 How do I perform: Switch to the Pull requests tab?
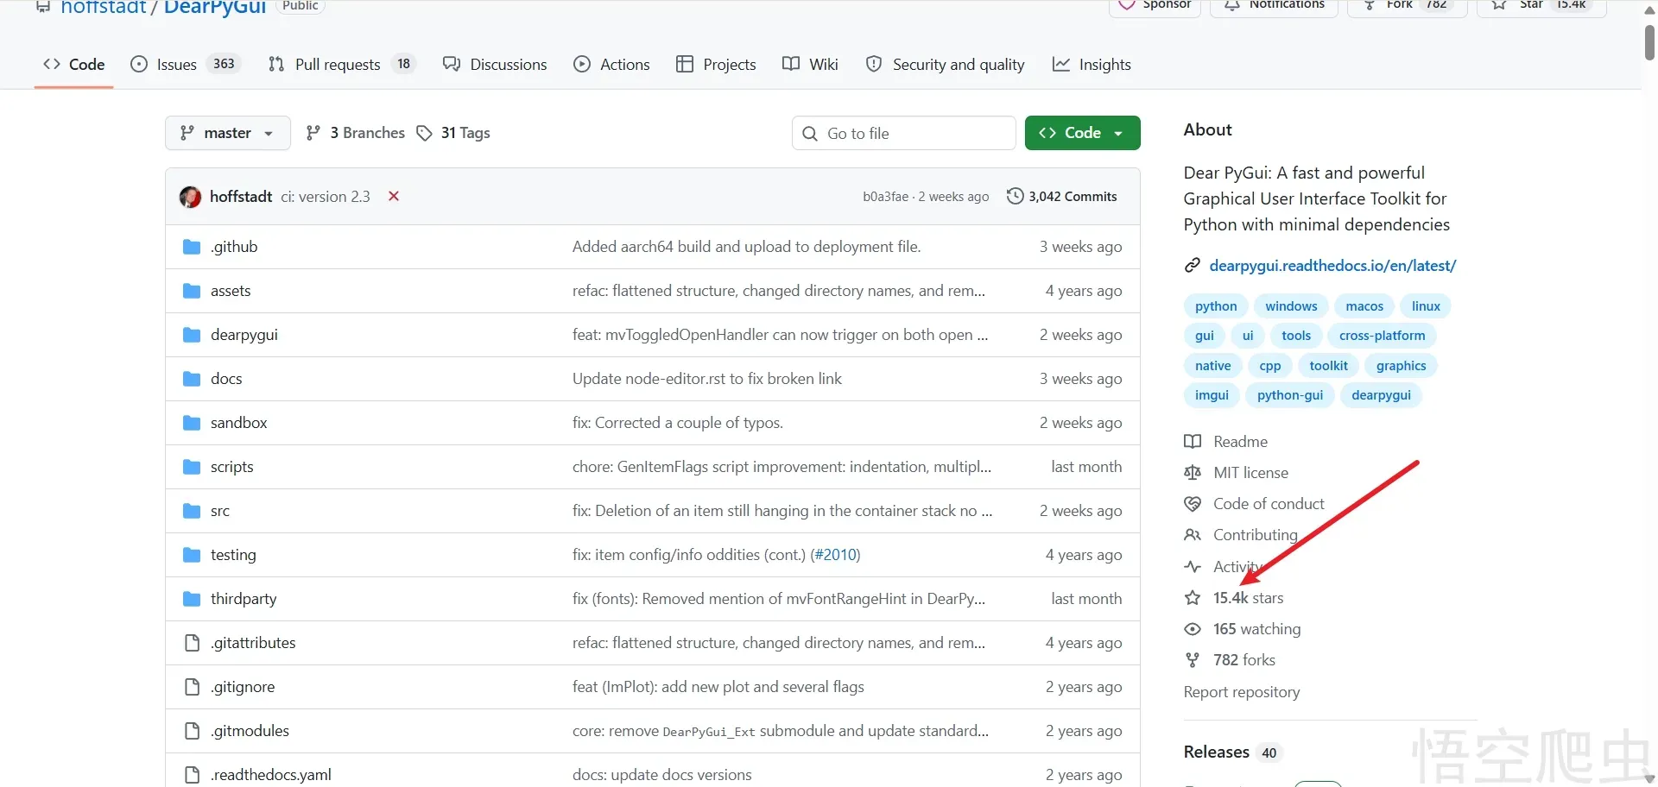coord(337,65)
